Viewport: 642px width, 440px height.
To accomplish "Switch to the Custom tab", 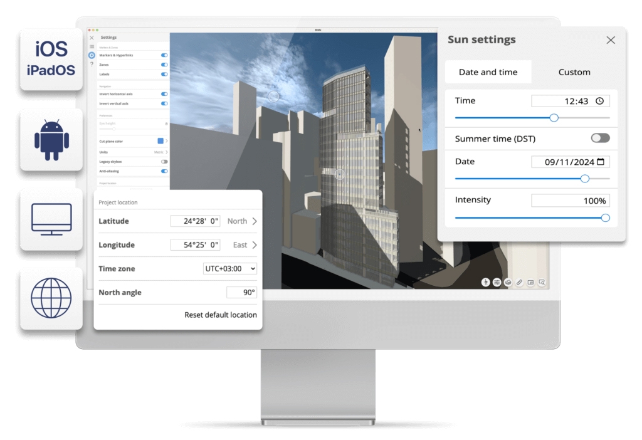I will point(574,72).
